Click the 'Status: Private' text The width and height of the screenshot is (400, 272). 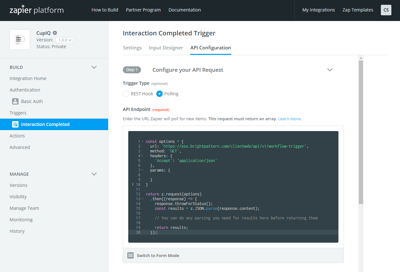pyautogui.click(x=51, y=47)
